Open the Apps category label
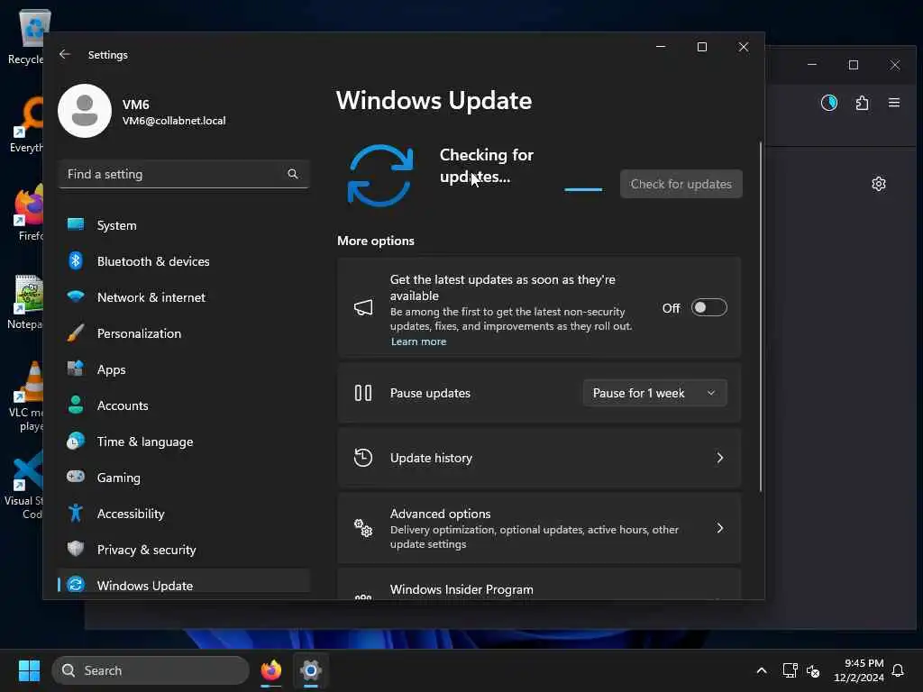The height and width of the screenshot is (692, 923). coord(111,369)
